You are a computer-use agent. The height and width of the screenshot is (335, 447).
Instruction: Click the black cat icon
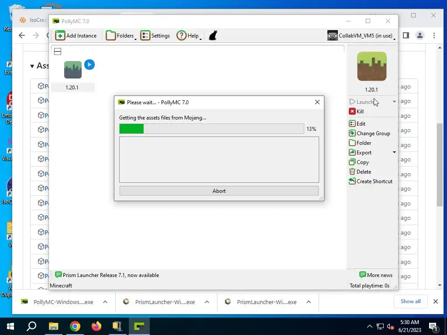click(x=213, y=36)
